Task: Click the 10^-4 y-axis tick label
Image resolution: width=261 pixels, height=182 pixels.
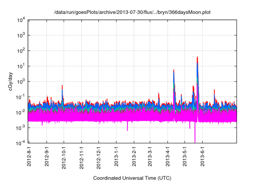Action: [20, 143]
